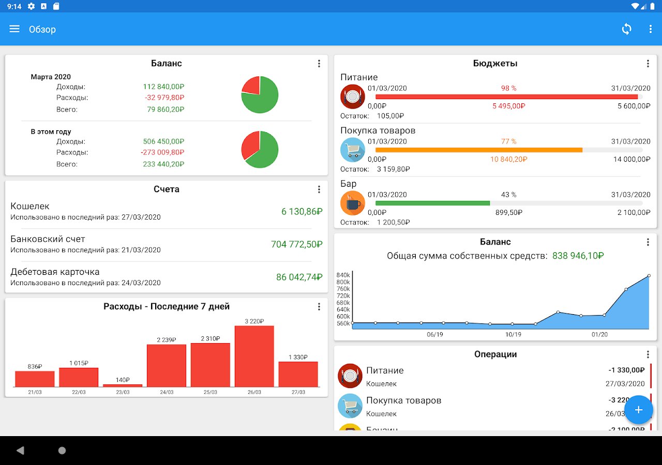Tap the 27/03 expense bar
This screenshot has width=662, height=465.
click(298, 374)
